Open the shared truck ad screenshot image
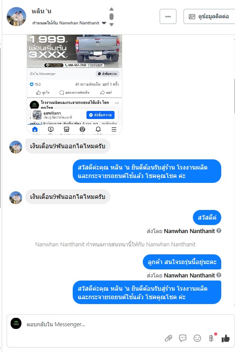This screenshot has height=352, width=235. click(x=74, y=84)
